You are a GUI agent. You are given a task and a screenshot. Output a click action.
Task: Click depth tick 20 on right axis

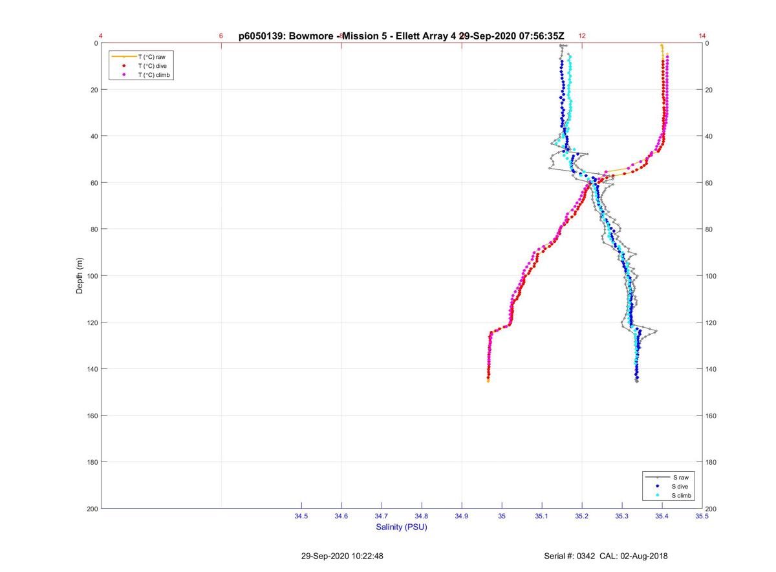(709, 90)
